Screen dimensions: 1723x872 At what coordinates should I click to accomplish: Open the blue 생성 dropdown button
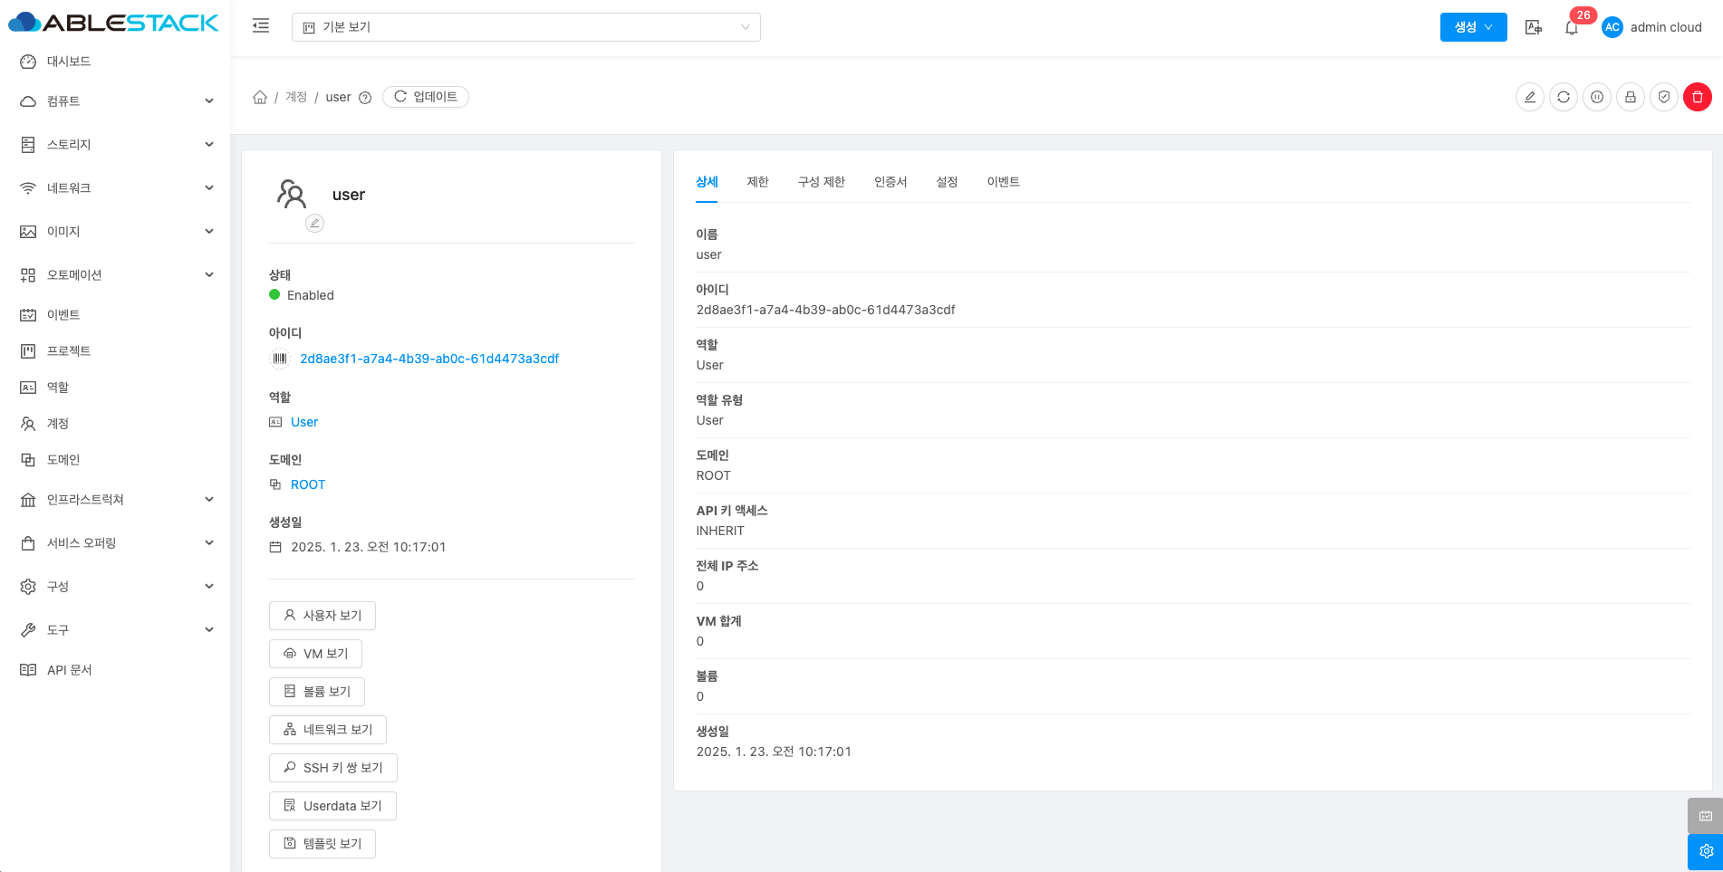1473,27
